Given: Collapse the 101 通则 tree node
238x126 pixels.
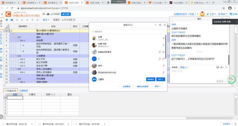Looking at the screenshot, I should 16,37.
